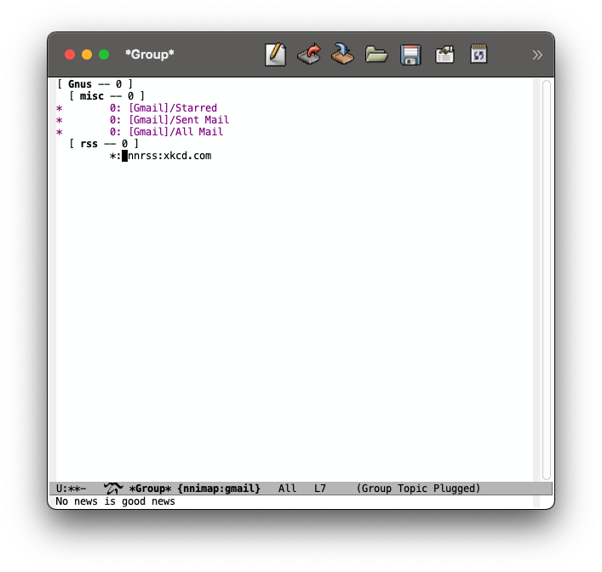Click the clipboard-style toolbar icon
This screenshot has height=572, width=602.
pyautogui.click(x=444, y=54)
